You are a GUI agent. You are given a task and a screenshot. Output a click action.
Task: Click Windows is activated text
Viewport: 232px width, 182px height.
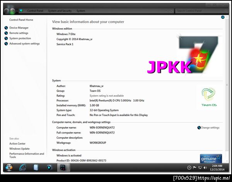tap(69, 155)
